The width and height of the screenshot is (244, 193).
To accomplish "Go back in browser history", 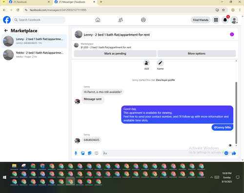I will 4,10.
